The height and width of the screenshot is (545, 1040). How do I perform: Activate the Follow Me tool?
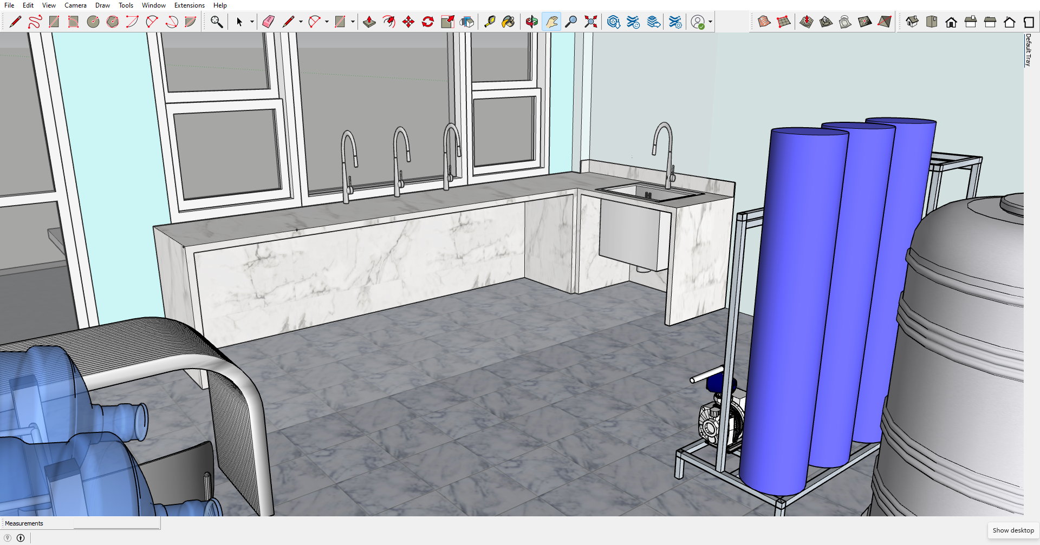[x=388, y=22]
